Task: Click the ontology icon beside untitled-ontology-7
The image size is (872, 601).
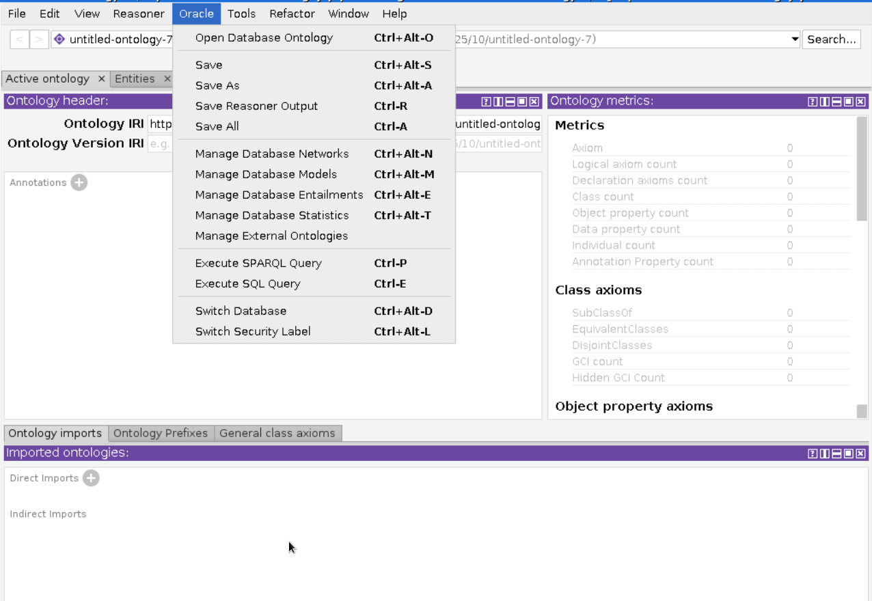Action: pyautogui.click(x=58, y=39)
